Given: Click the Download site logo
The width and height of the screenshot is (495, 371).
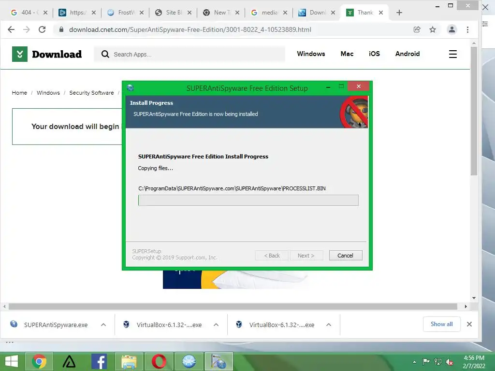Looking at the screenshot, I should pos(47,54).
